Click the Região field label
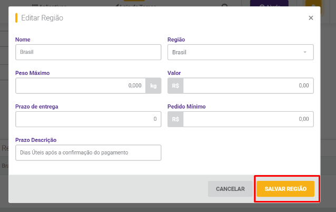The image size is (336, 212). [x=176, y=40]
